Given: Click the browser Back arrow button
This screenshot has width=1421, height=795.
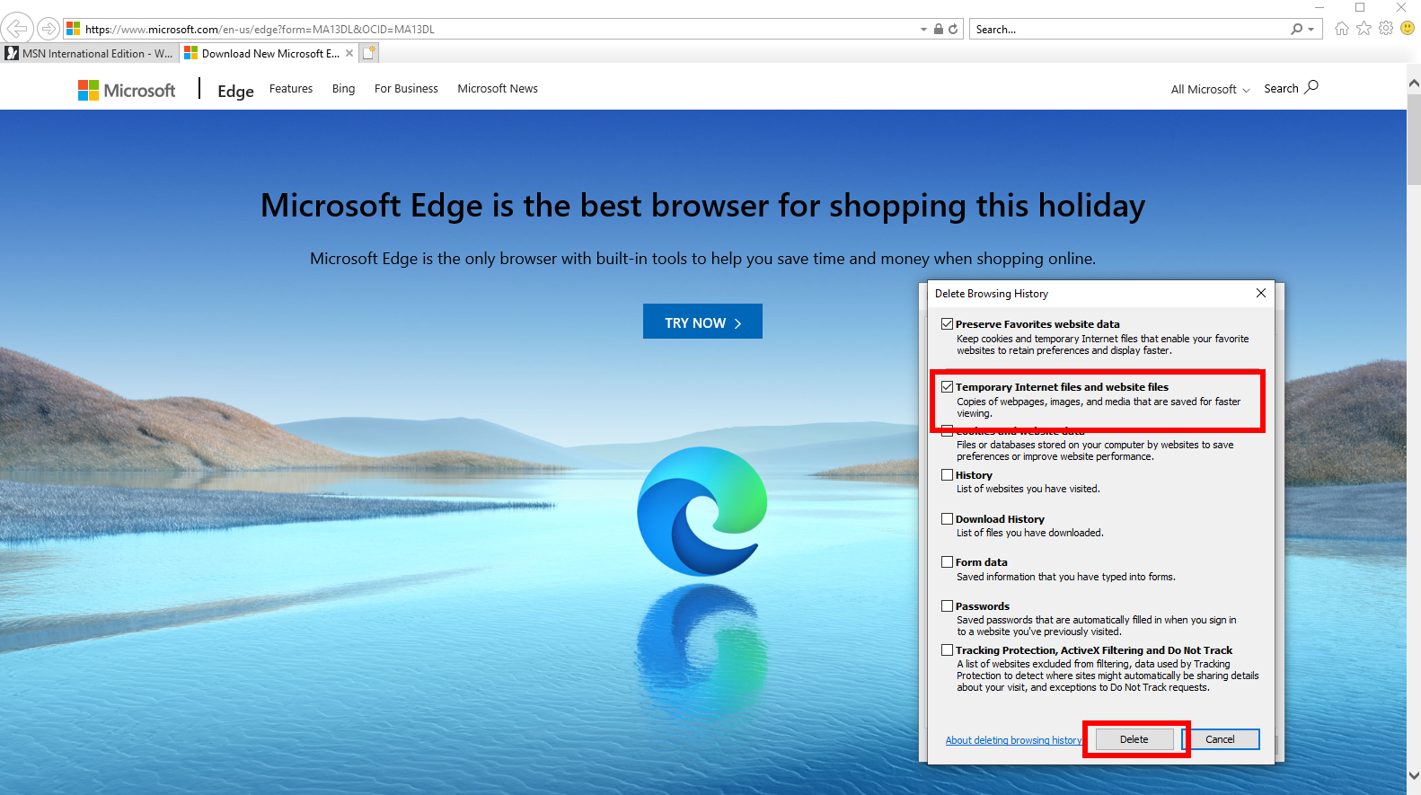Looking at the screenshot, I should tap(17, 29).
